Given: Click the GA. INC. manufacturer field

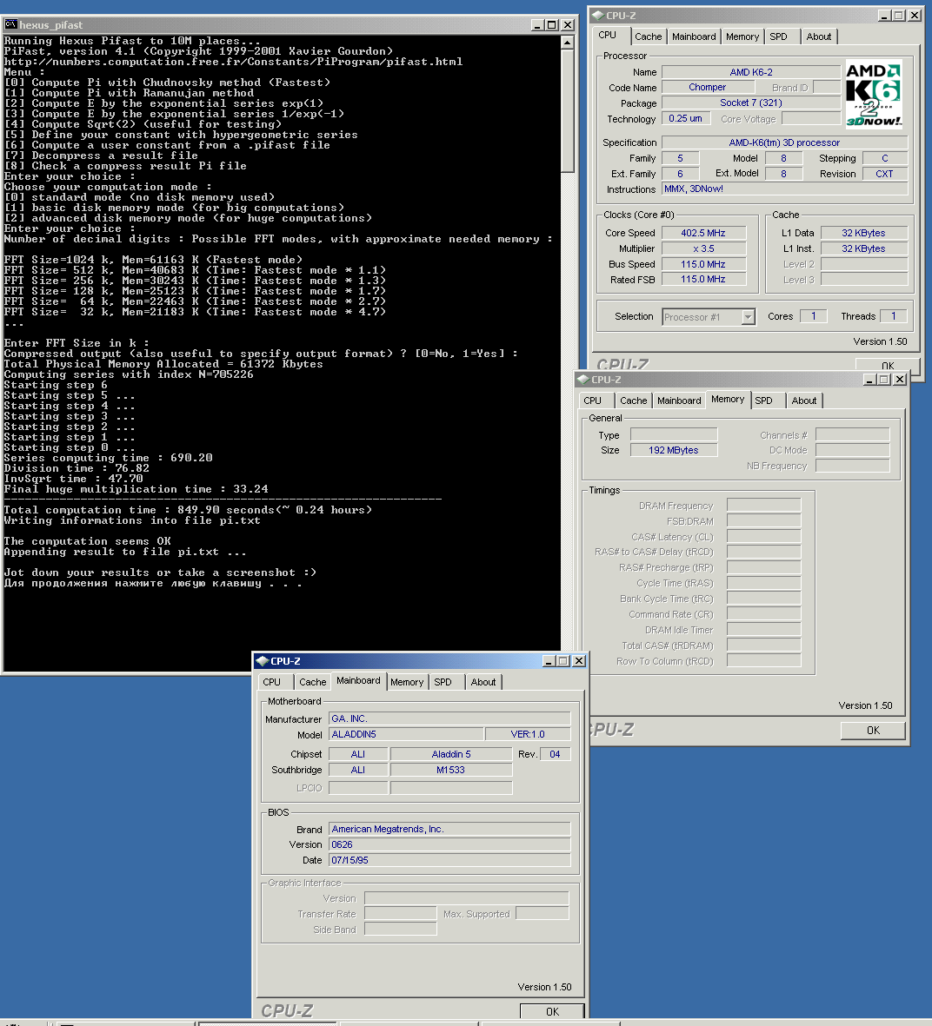Looking at the screenshot, I should click(449, 718).
